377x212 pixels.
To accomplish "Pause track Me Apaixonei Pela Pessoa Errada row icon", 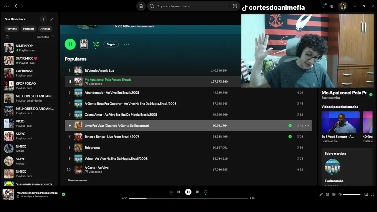I will (70, 82).
